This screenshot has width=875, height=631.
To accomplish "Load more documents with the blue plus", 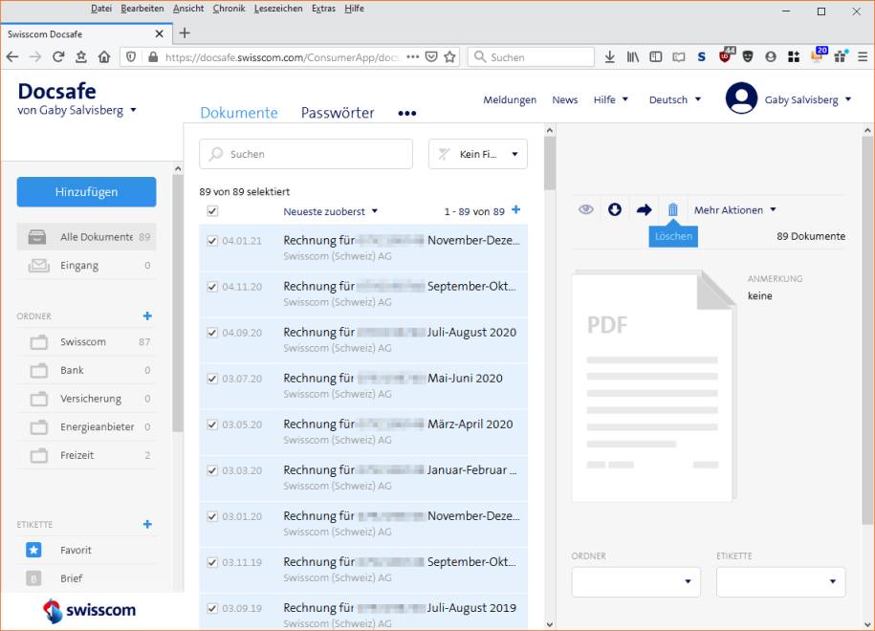I will click(516, 209).
